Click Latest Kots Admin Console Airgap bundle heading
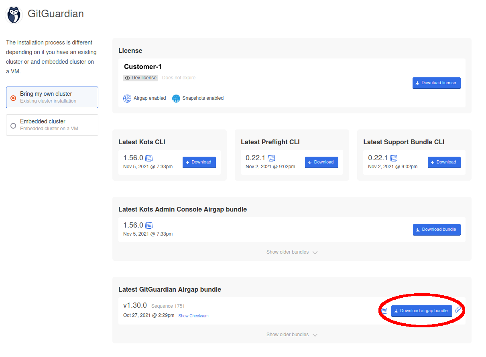 [183, 209]
